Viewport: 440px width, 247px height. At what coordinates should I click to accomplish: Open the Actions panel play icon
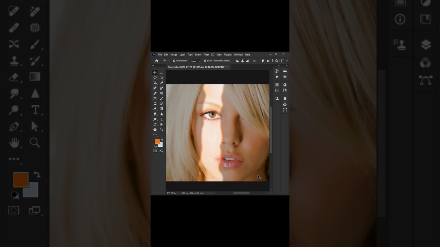[277, 77]
